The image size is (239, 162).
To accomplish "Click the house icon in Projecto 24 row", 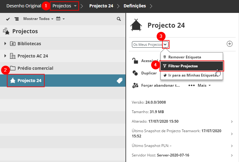I will click(x=13, y=81).
